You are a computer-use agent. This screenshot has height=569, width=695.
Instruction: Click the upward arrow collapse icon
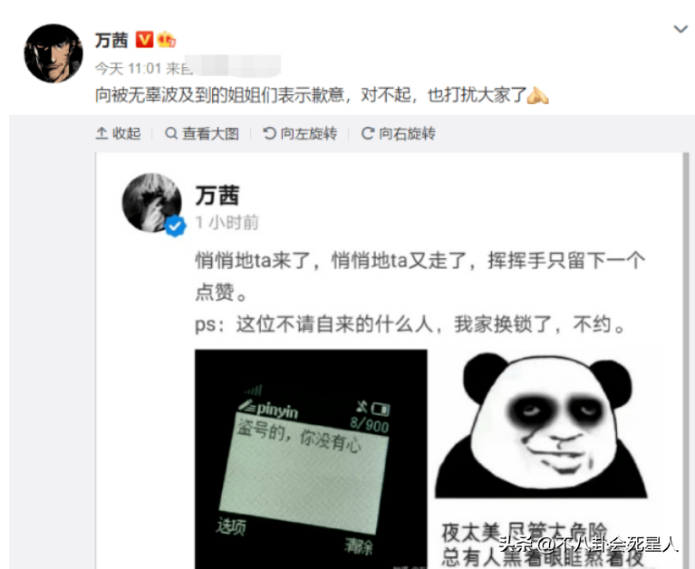point(101,133)
